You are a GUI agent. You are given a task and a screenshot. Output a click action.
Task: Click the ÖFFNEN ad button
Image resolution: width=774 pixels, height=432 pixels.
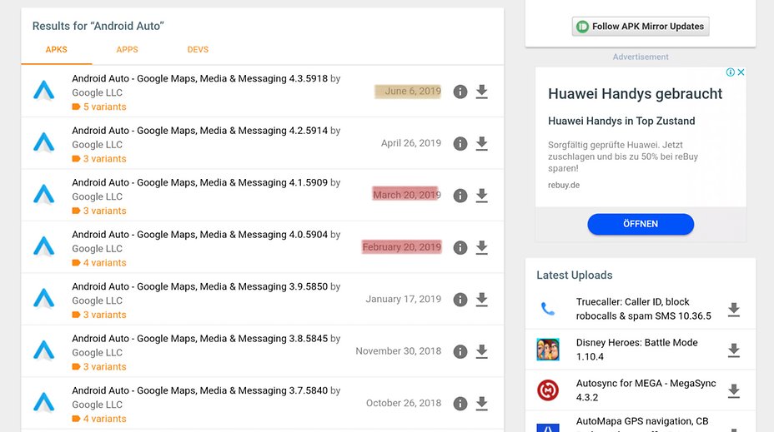coord(641,224)
